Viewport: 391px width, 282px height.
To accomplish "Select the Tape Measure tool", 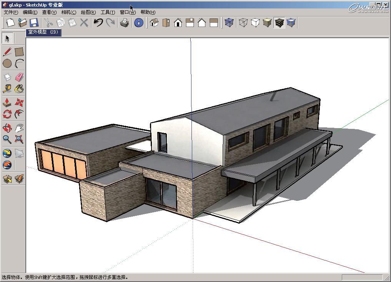I will pyautogui.click(x=7, y=89).
